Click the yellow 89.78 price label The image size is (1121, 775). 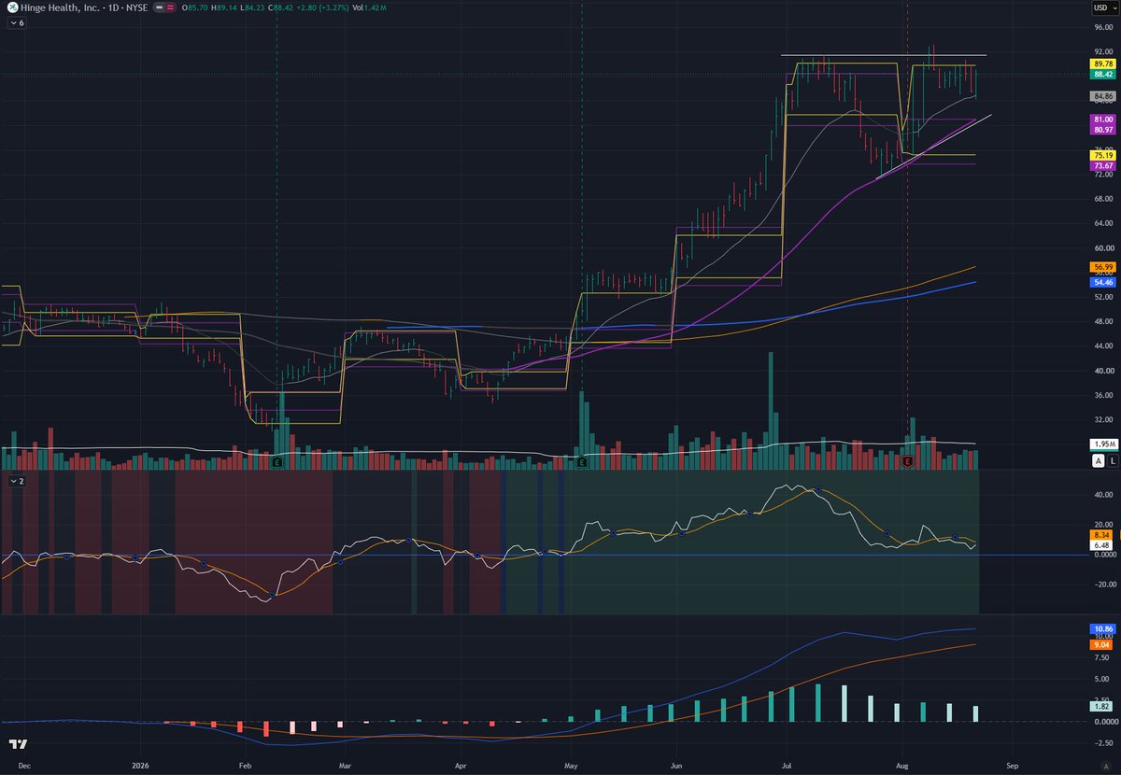(1102, 63)
